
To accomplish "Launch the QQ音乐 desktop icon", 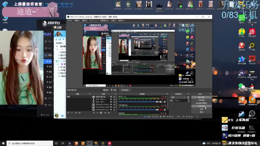I will (x=242, y=33).
